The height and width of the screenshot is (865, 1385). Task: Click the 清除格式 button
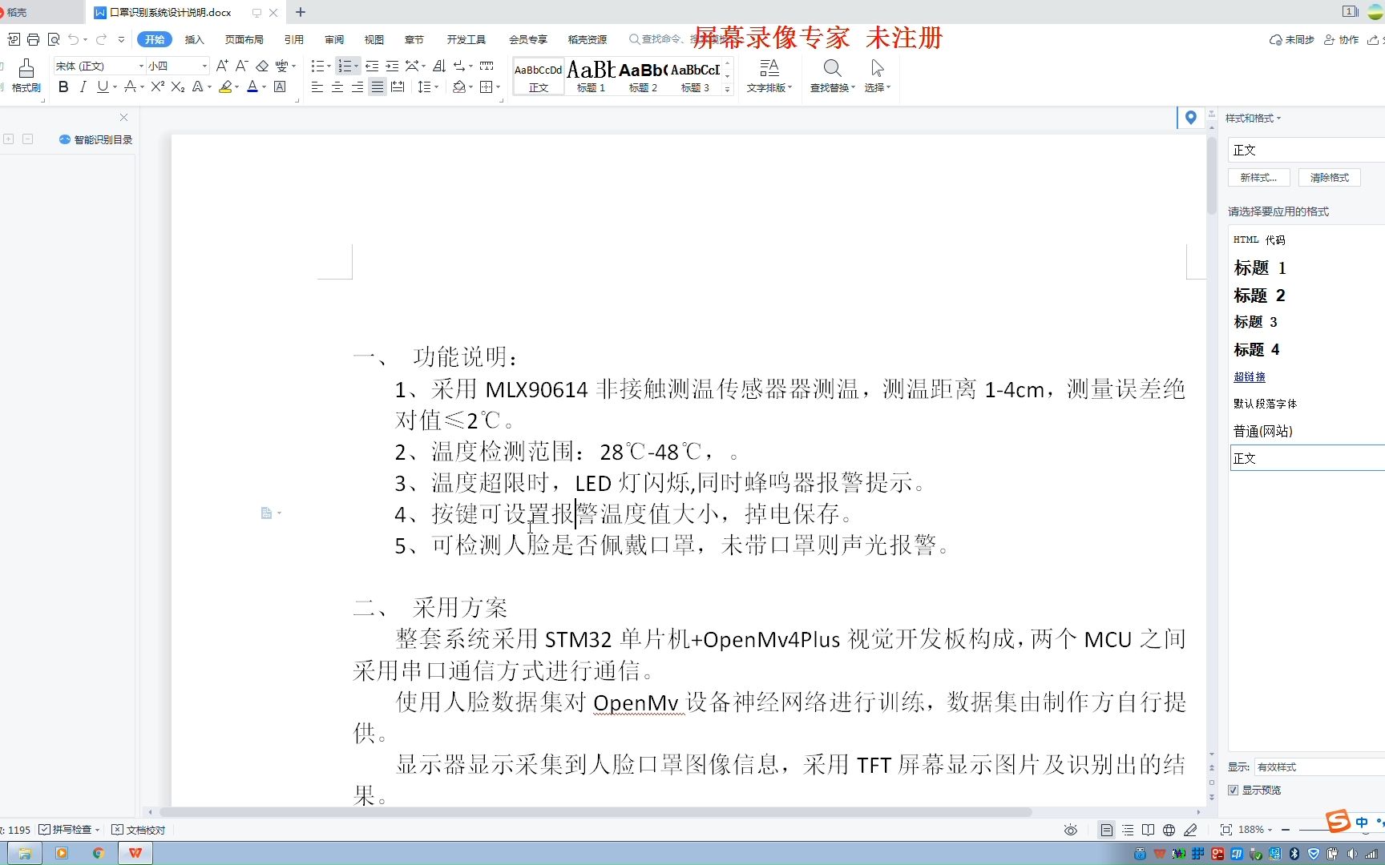pyautogui.click(x=1328, y=177)
